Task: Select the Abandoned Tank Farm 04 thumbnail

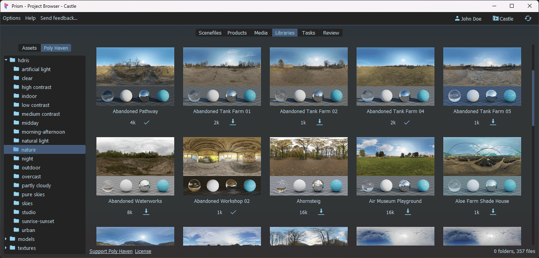Action: coord(395,77)
